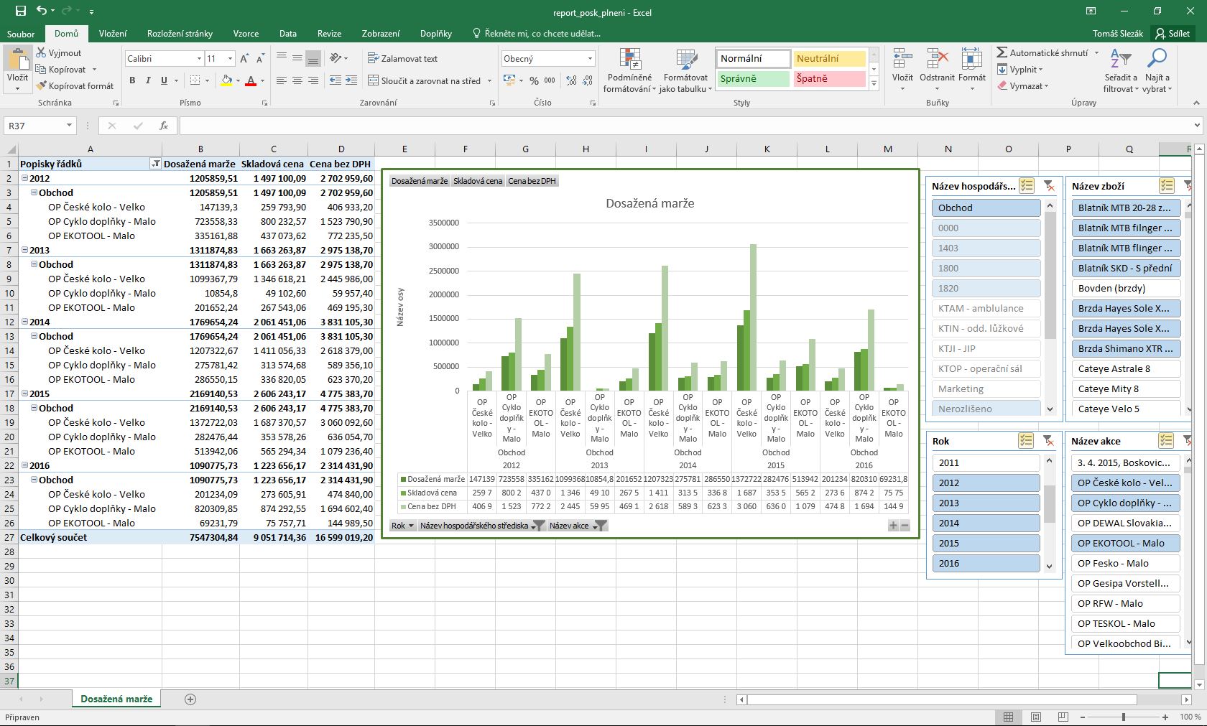Click the Save icon in the title bar

(x=20, y=11)
